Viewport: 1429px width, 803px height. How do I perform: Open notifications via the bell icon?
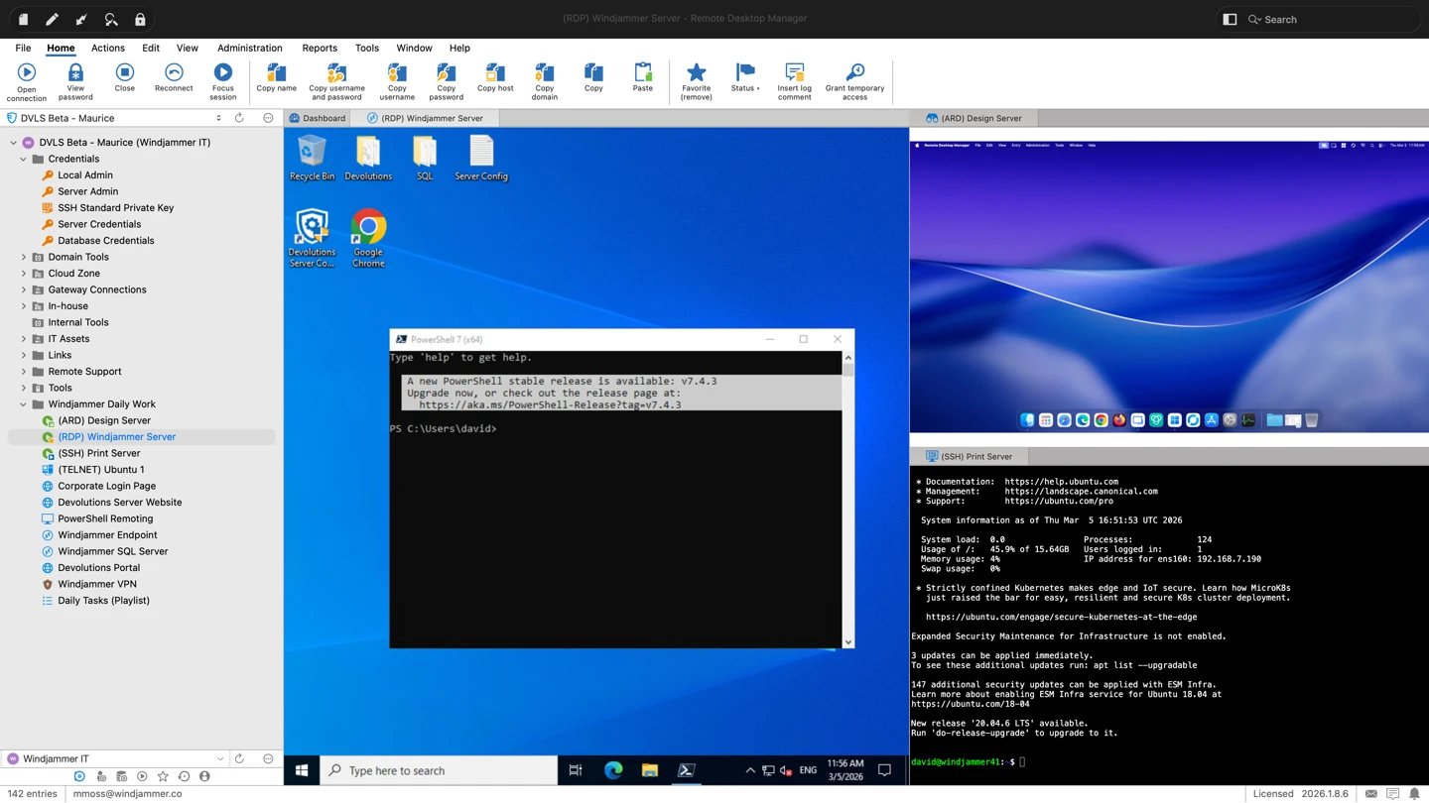[1414, 793]
